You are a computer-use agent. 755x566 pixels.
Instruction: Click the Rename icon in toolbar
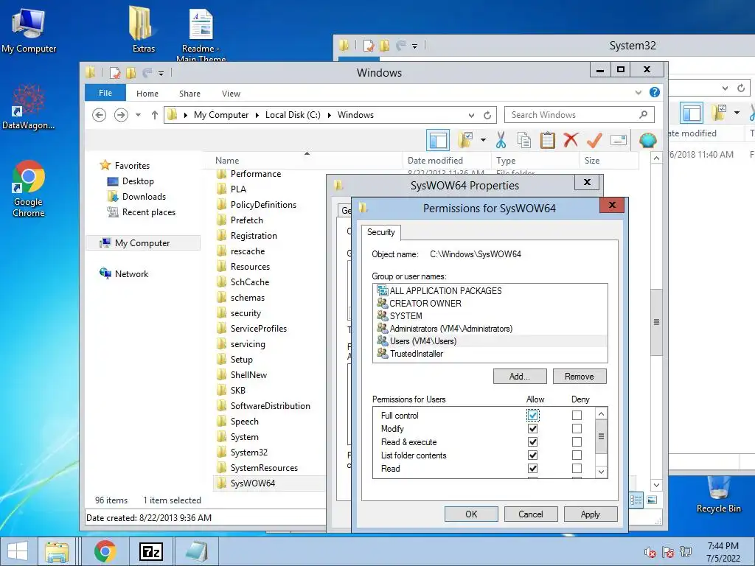point(619,140)
